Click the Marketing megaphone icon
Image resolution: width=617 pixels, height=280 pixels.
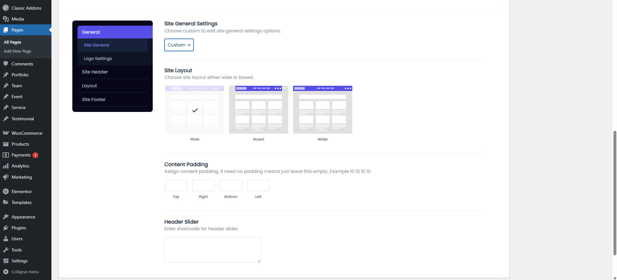click(6, 177)
